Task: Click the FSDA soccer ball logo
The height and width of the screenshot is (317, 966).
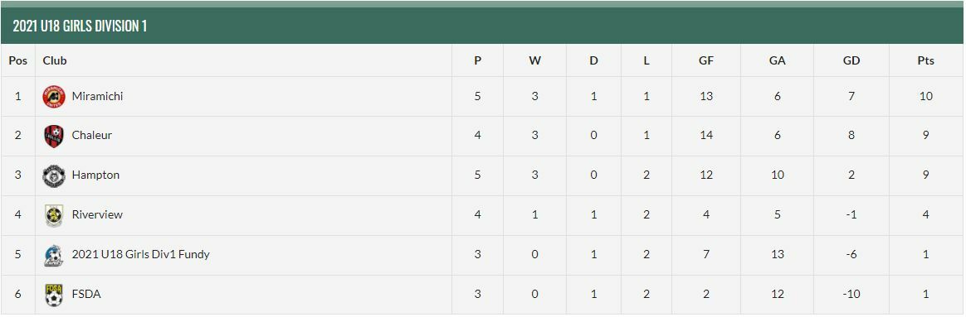Action: pos(54,295)
